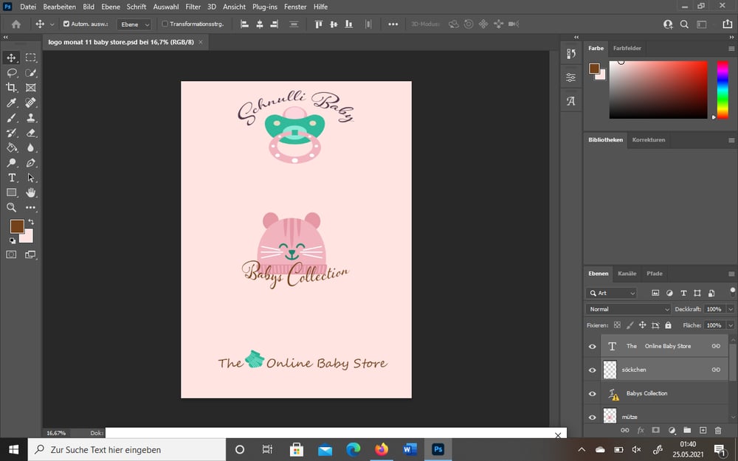Click the Windows search box
This screenshot has width=738, height=461.
pyautogui.click(x=127, y=450)
